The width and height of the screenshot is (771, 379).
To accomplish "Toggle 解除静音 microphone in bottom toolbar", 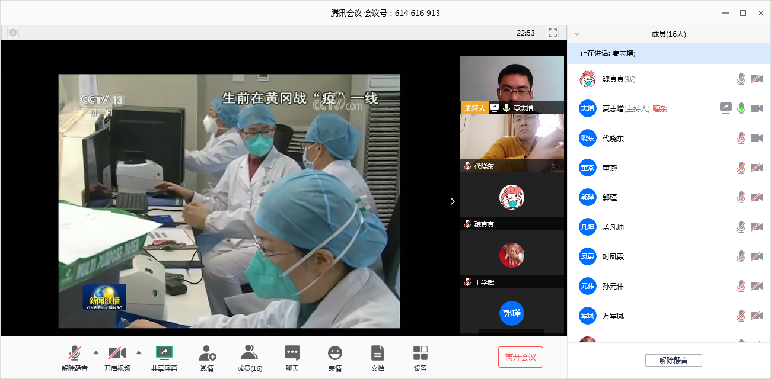I will click(x=75, y=354).
